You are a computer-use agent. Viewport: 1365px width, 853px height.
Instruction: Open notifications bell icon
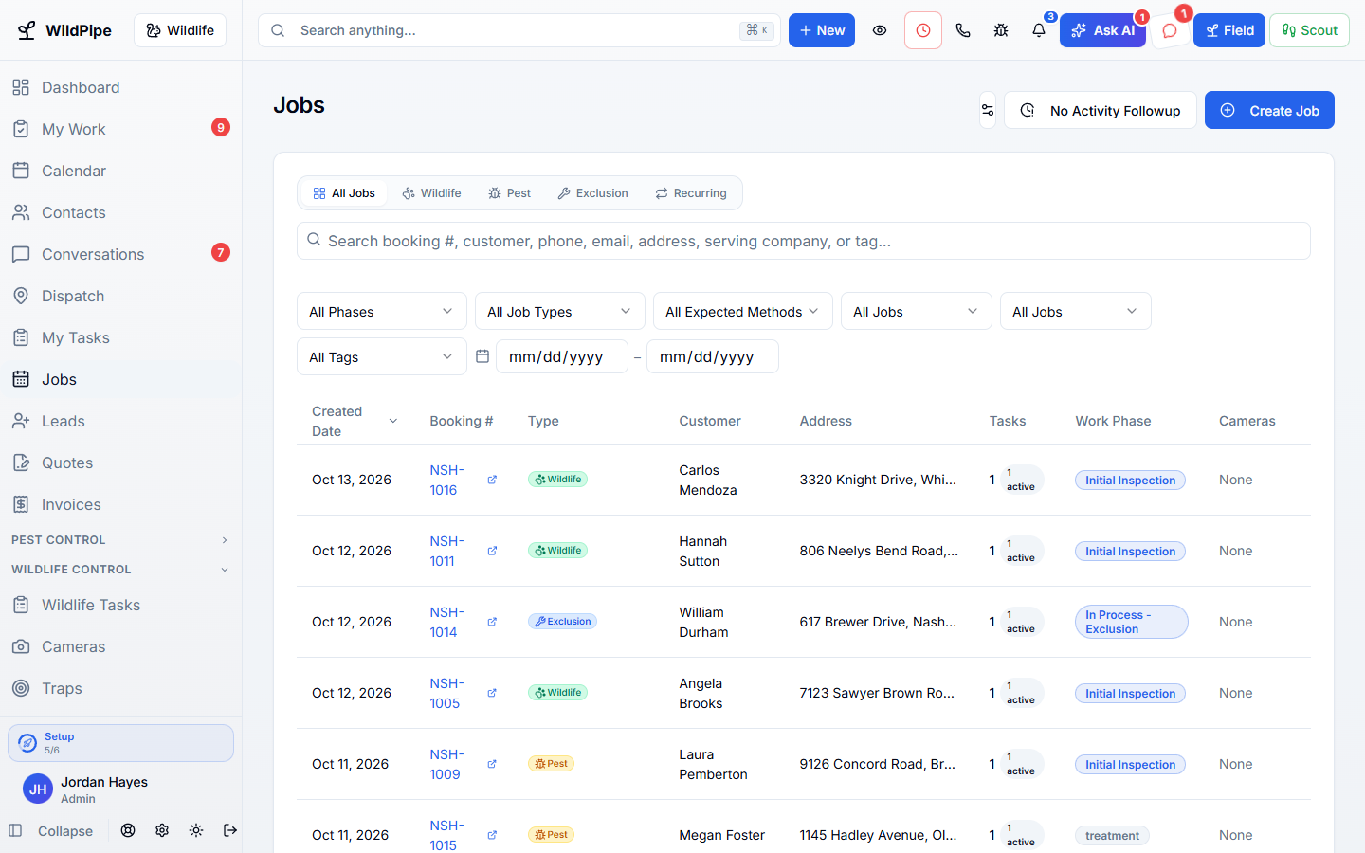coord(1039,30)
